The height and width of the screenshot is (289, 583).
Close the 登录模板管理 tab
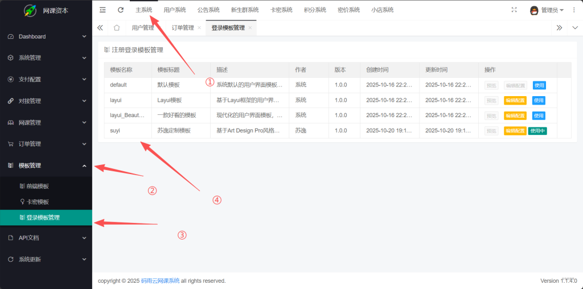(x=250, y=28)
